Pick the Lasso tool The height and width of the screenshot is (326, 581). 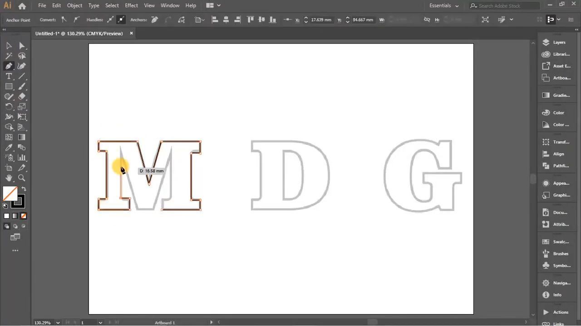click(22, 56)
